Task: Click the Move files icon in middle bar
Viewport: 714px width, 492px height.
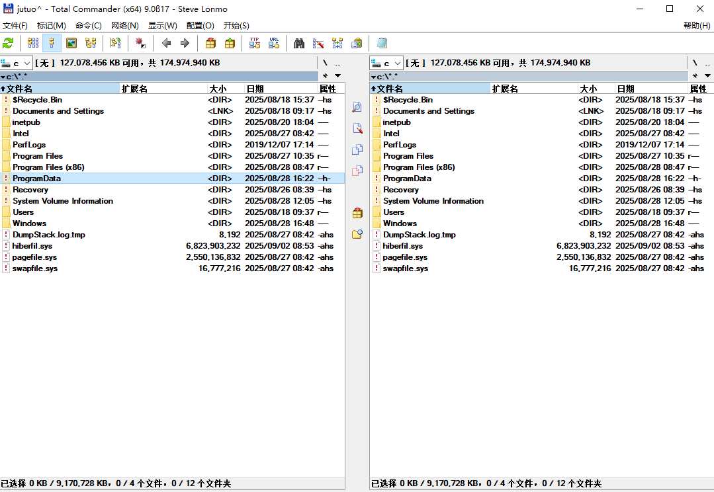Action: (x=357, y=171)
